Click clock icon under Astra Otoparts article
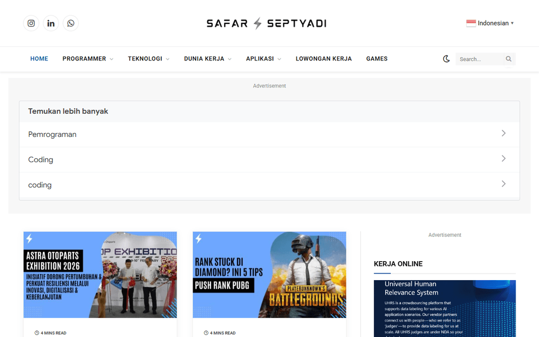The height and width of the screenshot is (337, 539). tap(37, 333)
